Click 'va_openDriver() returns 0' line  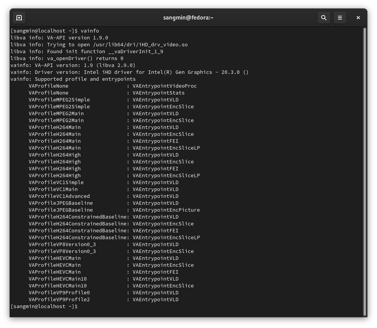pos(67,59)
